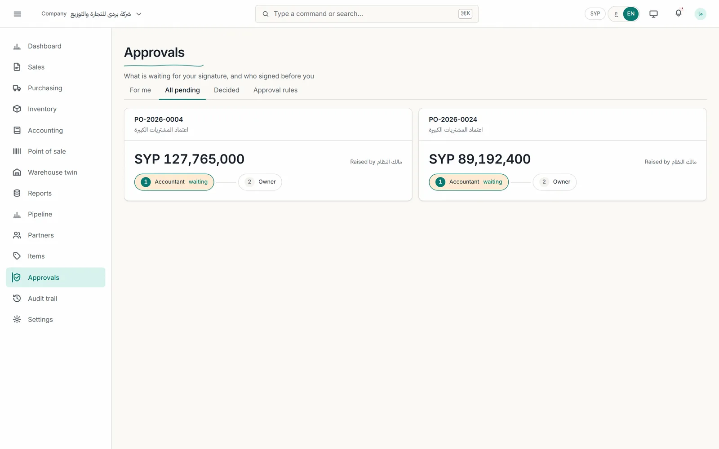Screen dimensions: 719x449
Task: Open the Dashboard icon in sidebar
Action: click(17, 46)
